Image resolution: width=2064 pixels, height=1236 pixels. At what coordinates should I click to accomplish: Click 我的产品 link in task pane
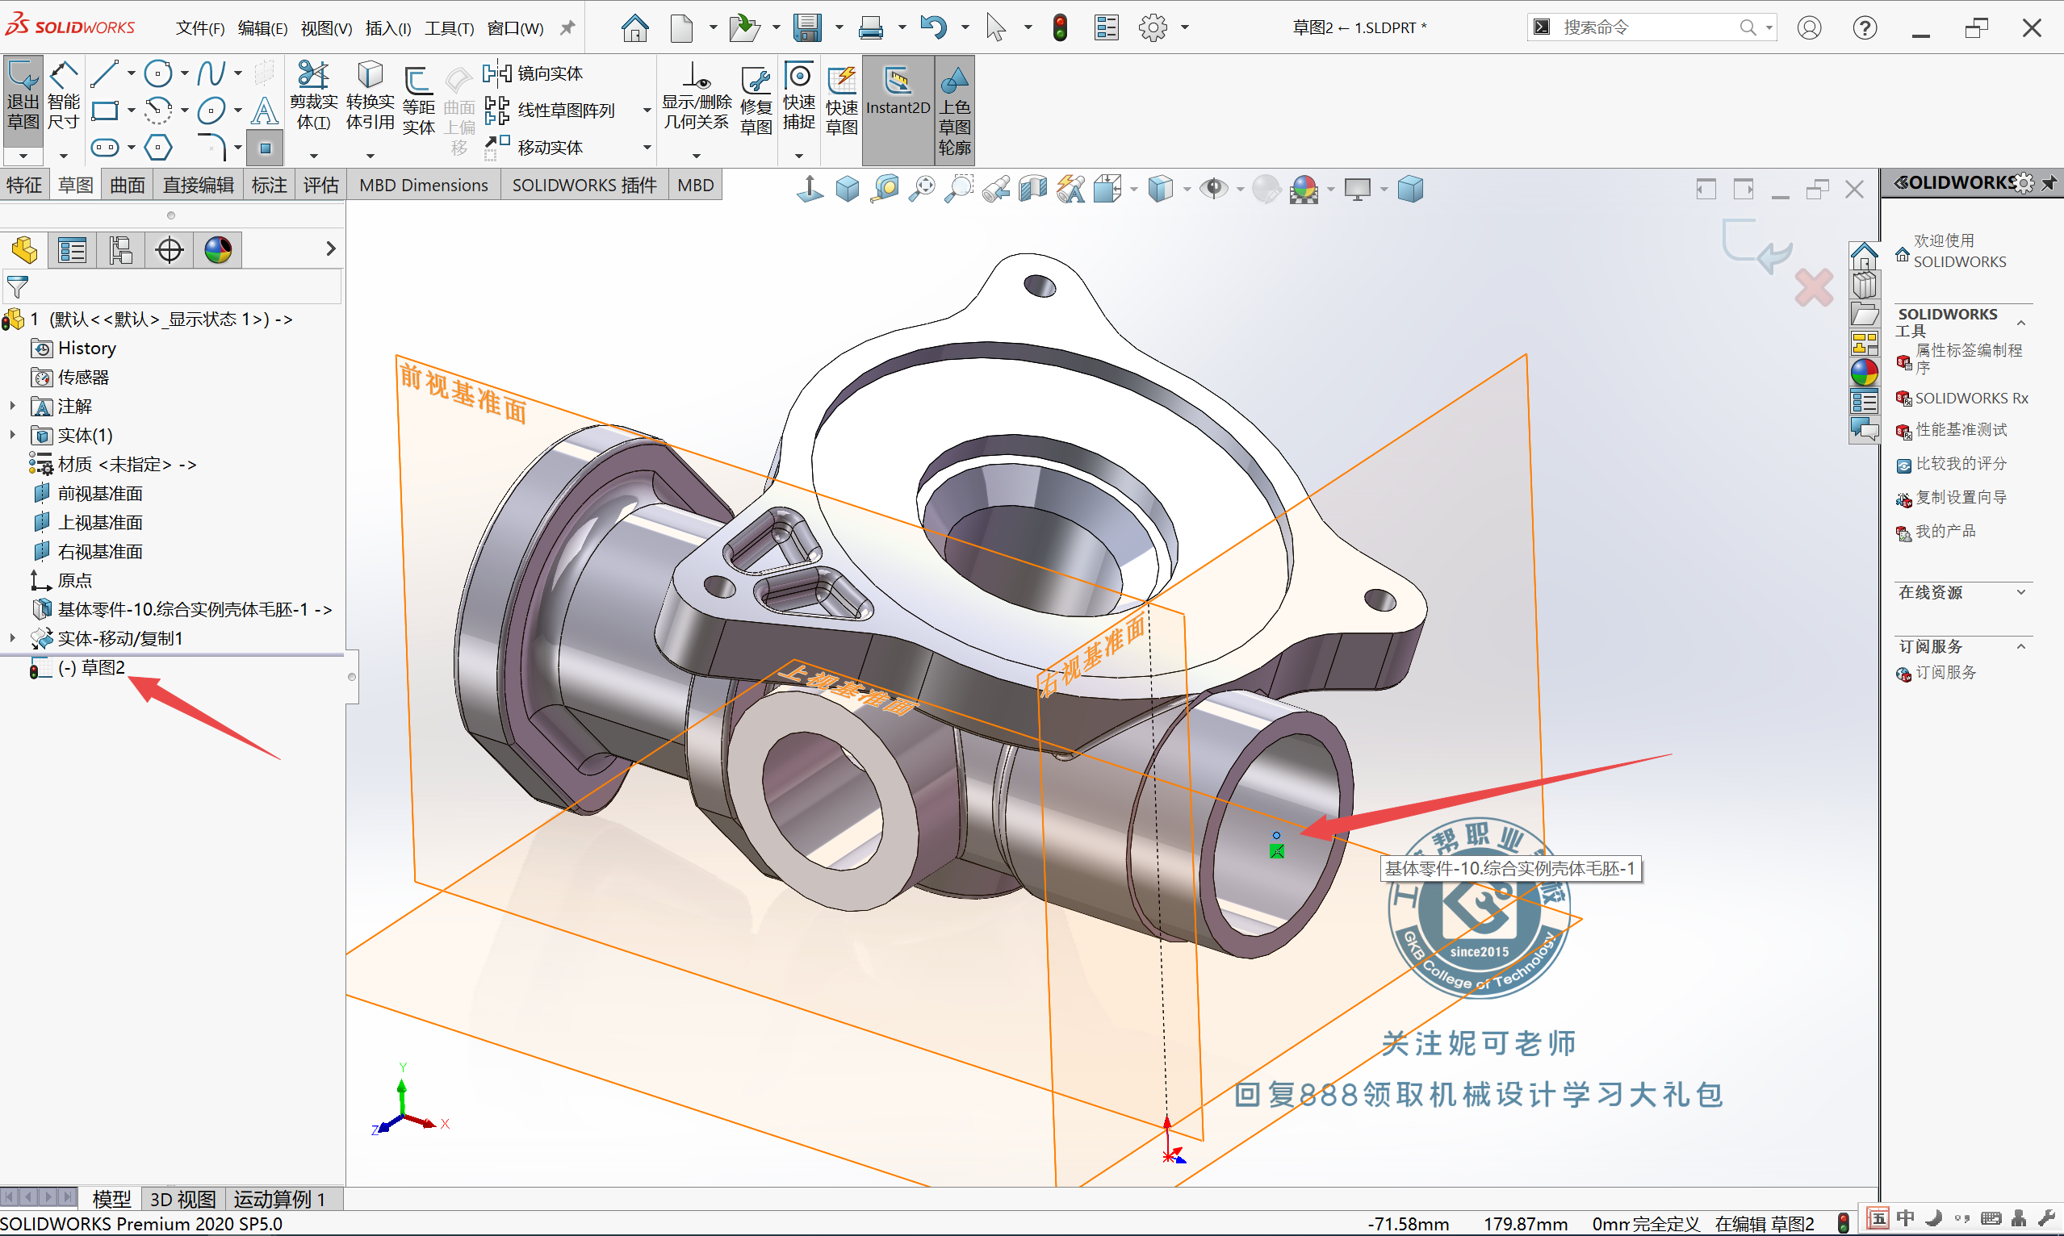coord(1945,532)
